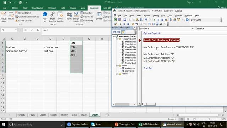Open Debug menu in VBA editor
The height and width of the screenshot is (128, 227).
click(x=156, y=15)
